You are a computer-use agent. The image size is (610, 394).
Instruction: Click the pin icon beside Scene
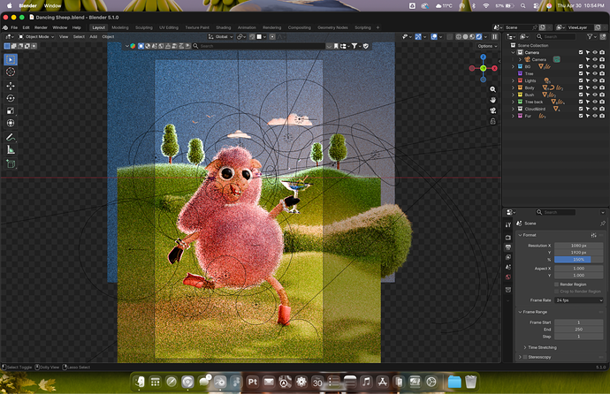pos(603,224)
